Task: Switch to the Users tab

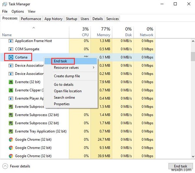Action: [85, 19]
